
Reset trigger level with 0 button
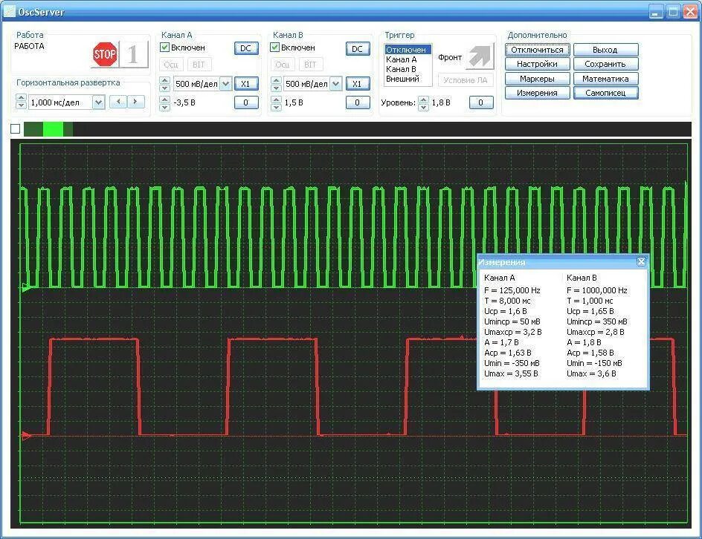tap(481, 102)
